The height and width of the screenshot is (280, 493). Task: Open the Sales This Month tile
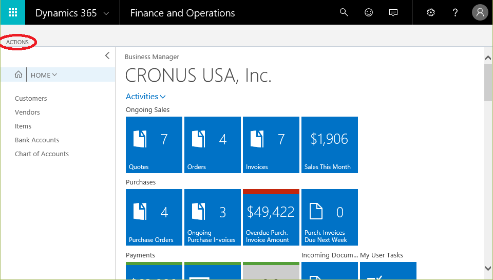pyautogui.click(x=330, y=145)
